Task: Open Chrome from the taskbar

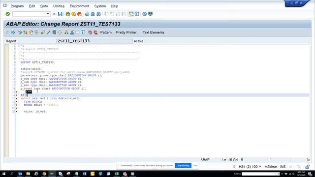Action: click(x=44, y=174)
